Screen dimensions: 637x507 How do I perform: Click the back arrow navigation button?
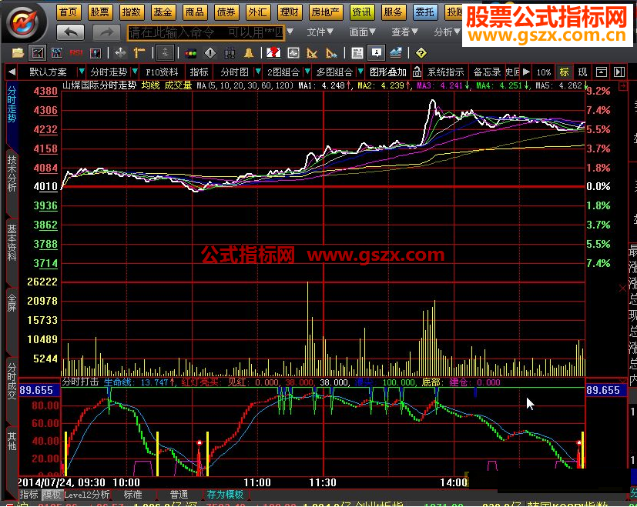(x=70, y=32)
